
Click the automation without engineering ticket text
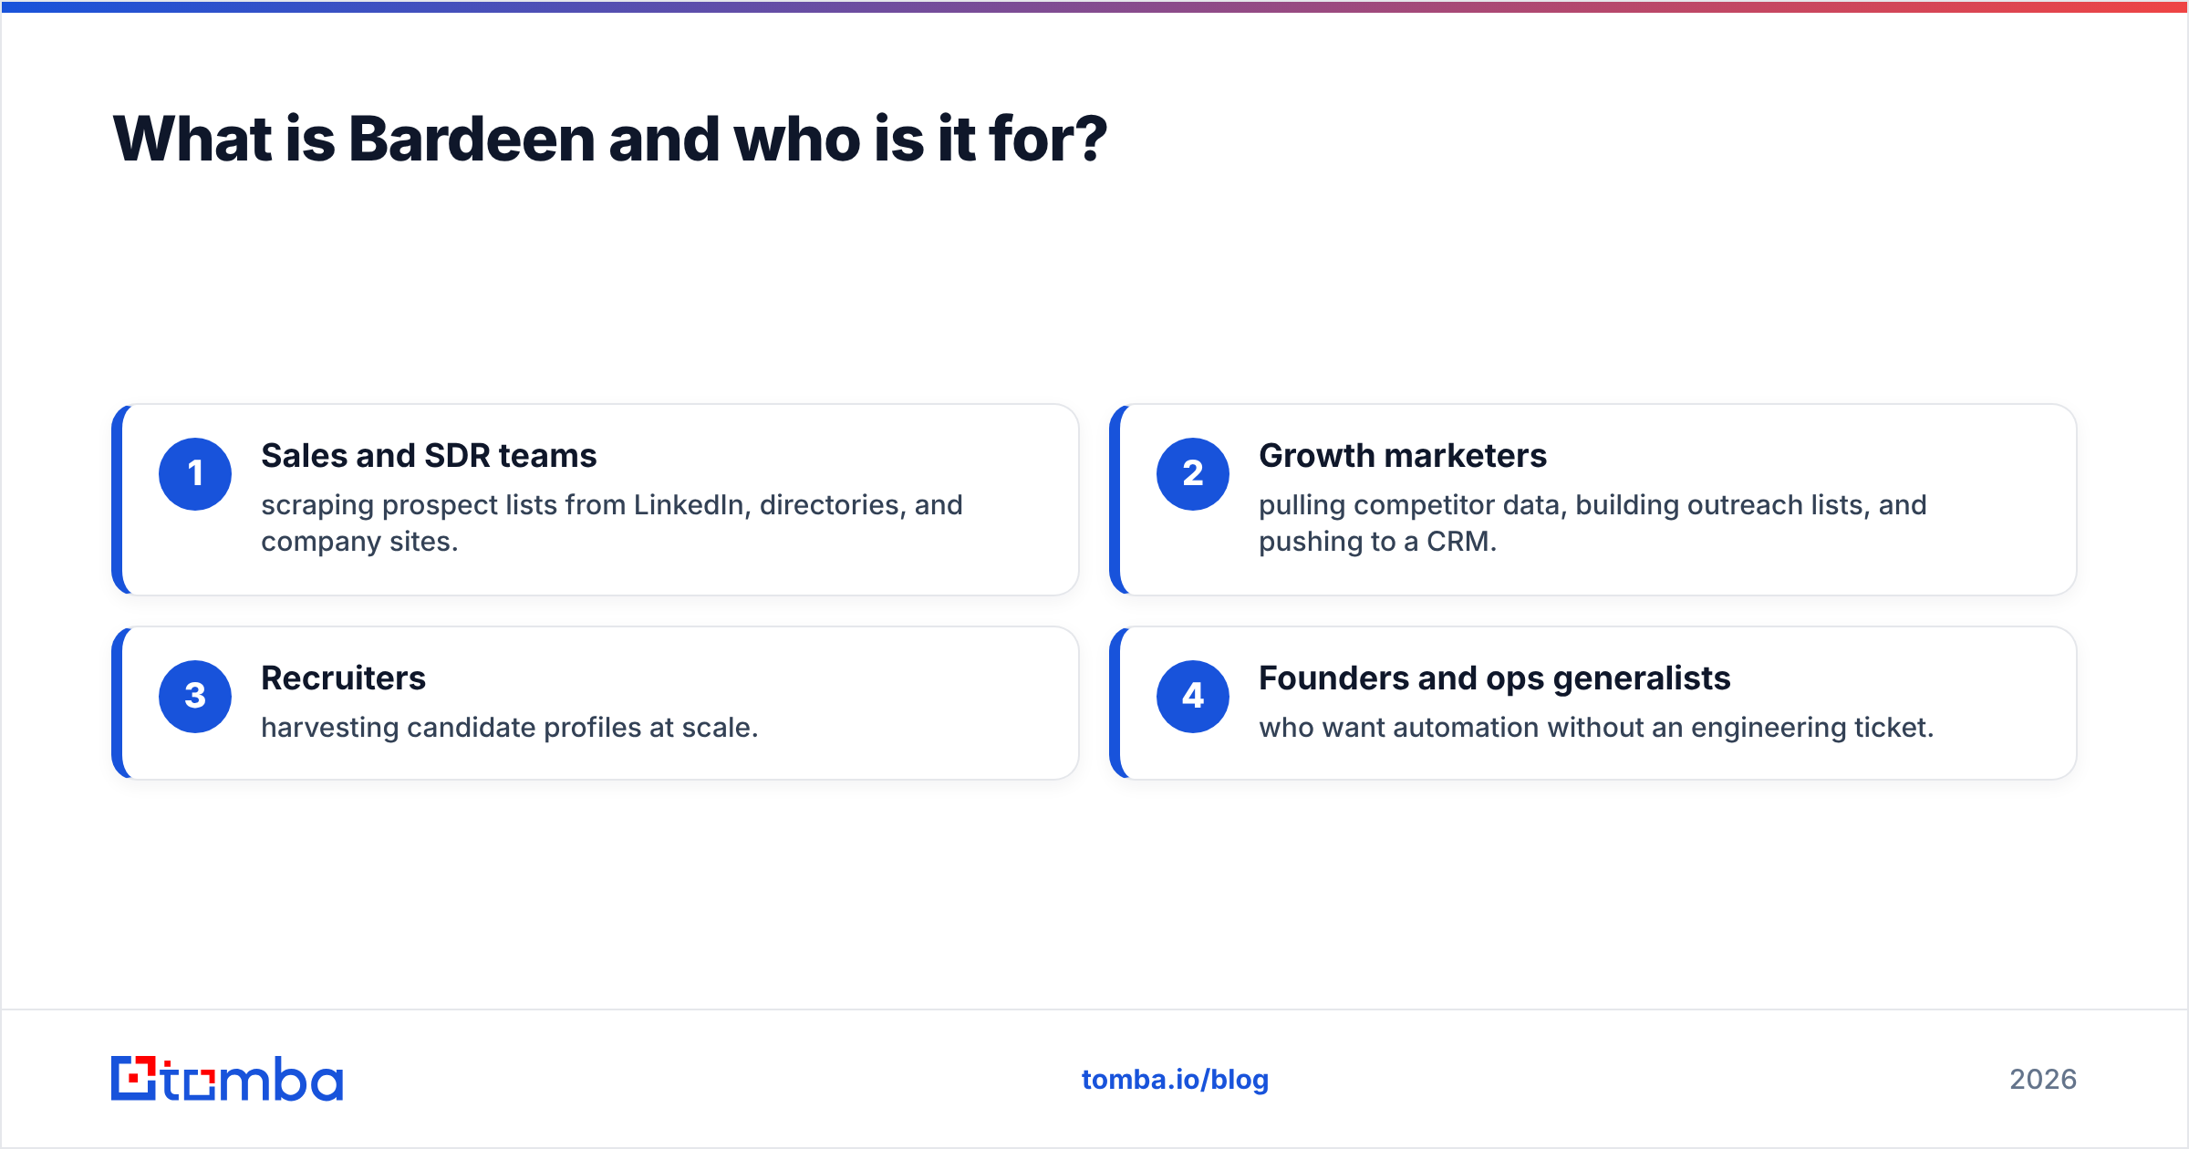[x=1596, y=728]
